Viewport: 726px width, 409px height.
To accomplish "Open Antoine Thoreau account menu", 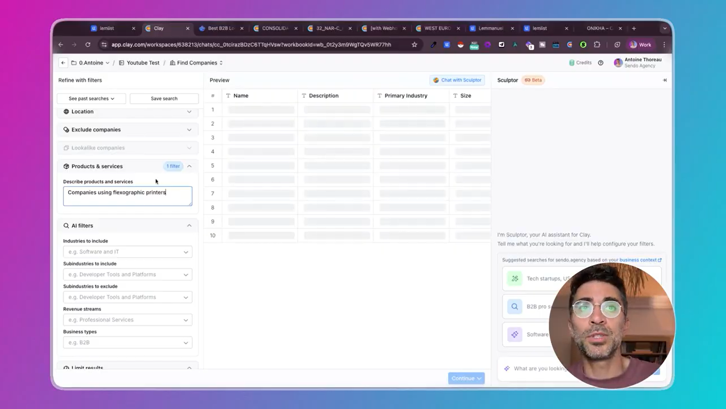I will (x=638, y=63).
